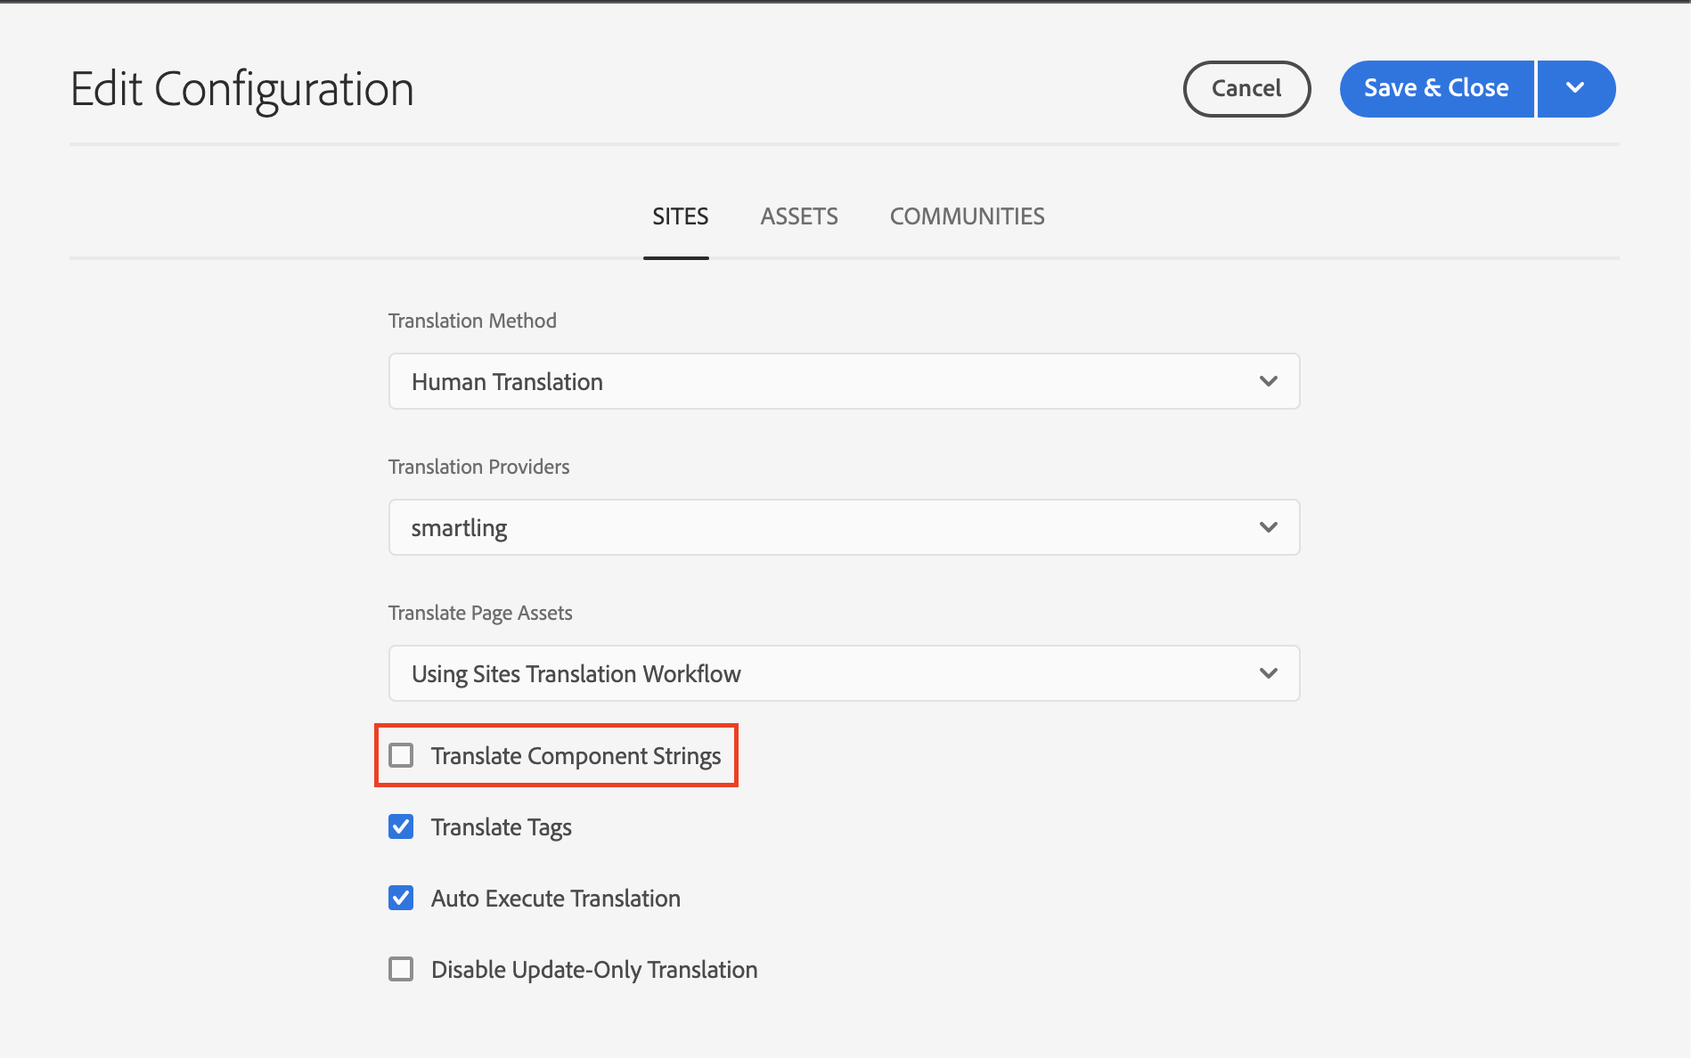Expand Using Sites Translation Workflow dropdown
The image size is (1691, 1058).
click(x=843, y=673)
